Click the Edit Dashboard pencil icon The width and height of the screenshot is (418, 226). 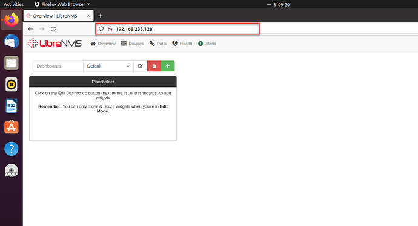click(x=140, y=66)
